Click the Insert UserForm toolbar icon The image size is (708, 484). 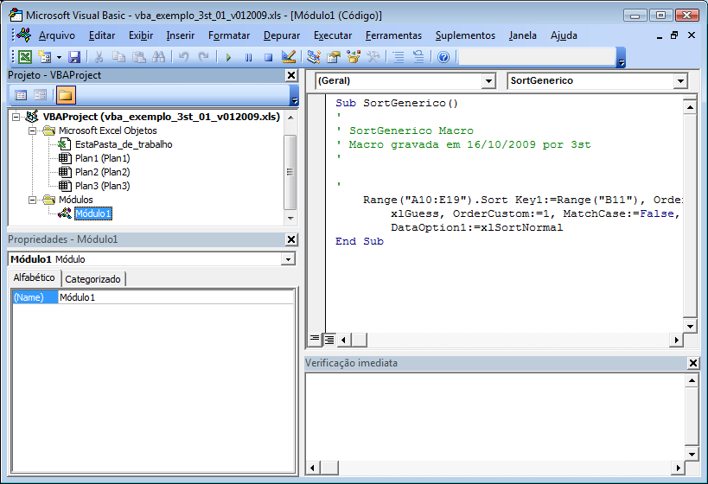point(44,57)
